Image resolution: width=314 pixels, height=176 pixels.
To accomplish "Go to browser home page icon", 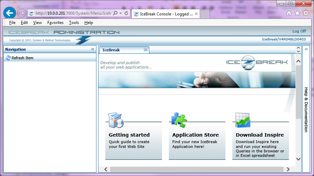I will click(x=289, y=13).
